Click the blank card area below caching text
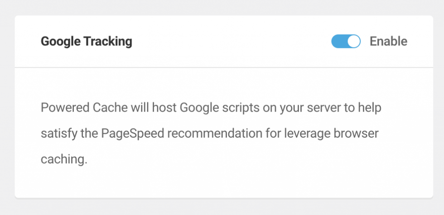The width and height of the screenshot is (444, 215). pos(224,182)
